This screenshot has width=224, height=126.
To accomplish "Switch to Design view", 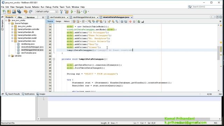I will pos(58,21).
